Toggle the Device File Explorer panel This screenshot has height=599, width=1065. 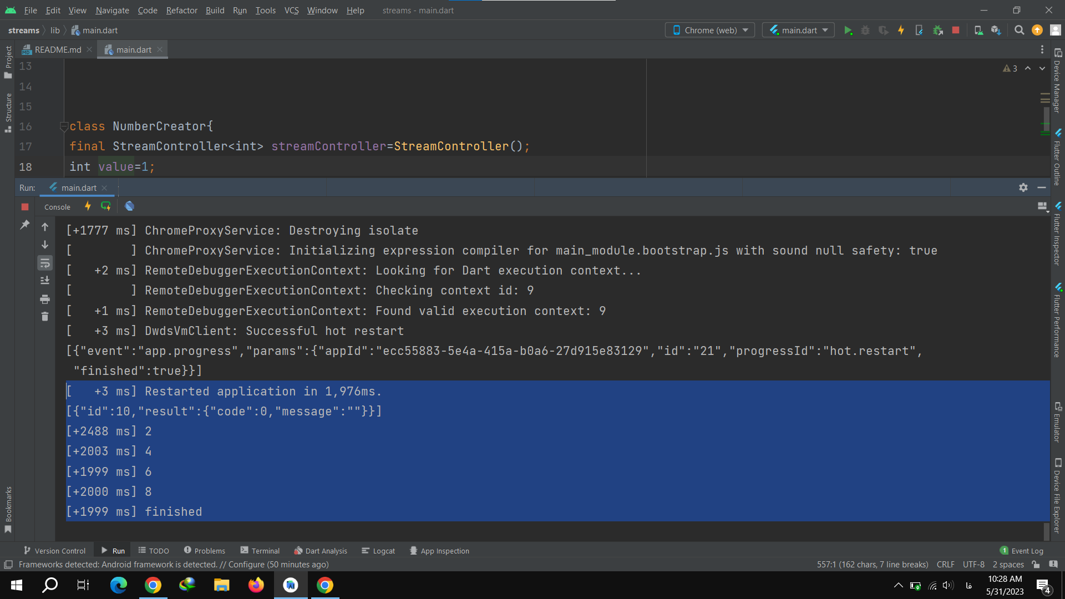coord(1057,495)
